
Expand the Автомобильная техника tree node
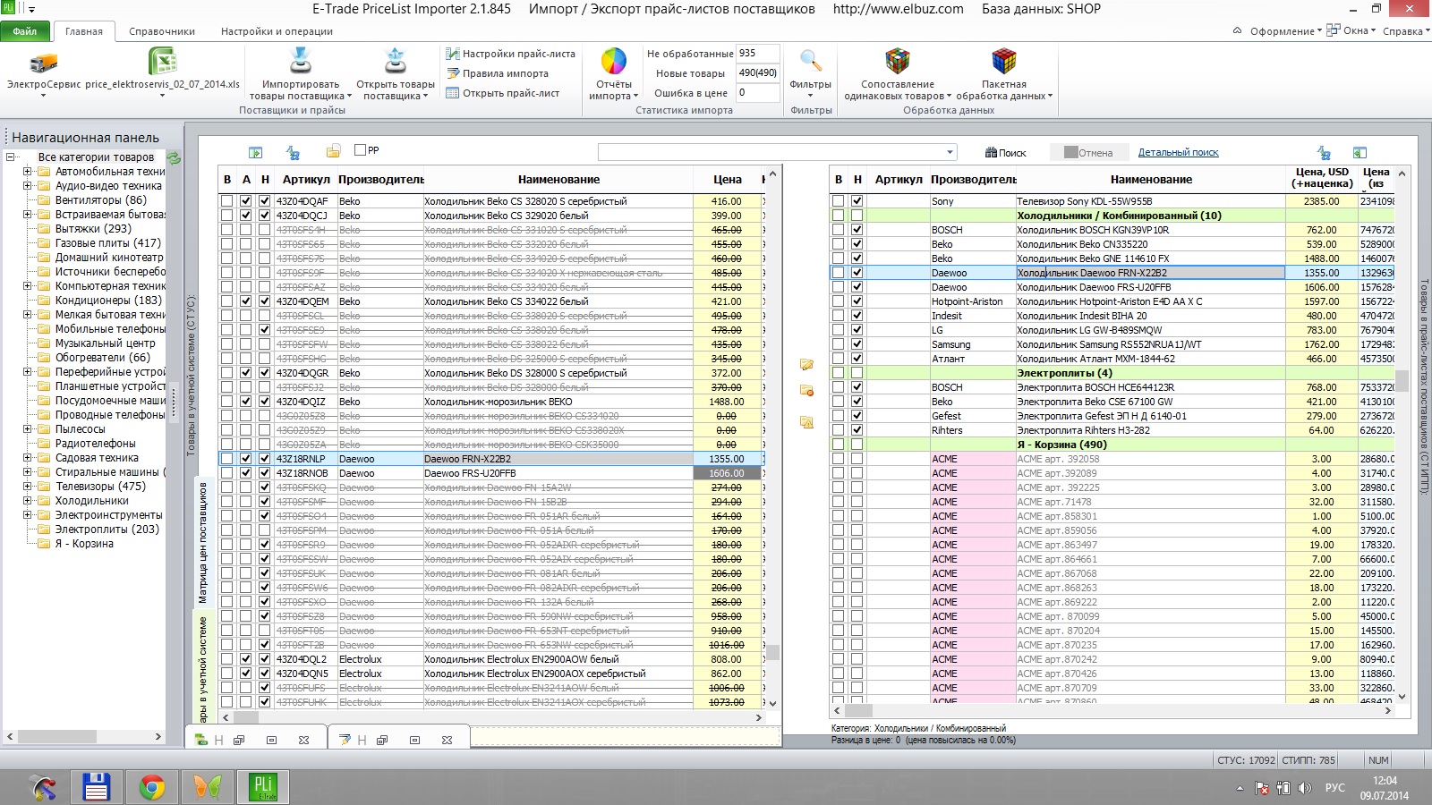tap(27, 172)
